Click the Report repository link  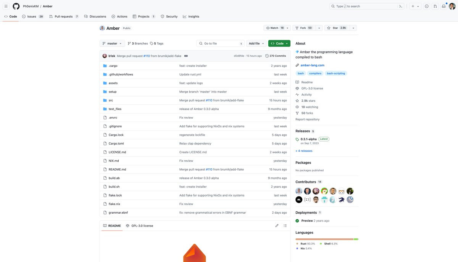coord(308,119)
